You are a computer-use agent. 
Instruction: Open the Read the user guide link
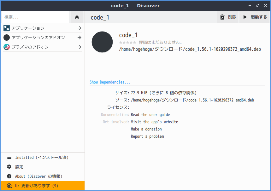coord(150,115)
